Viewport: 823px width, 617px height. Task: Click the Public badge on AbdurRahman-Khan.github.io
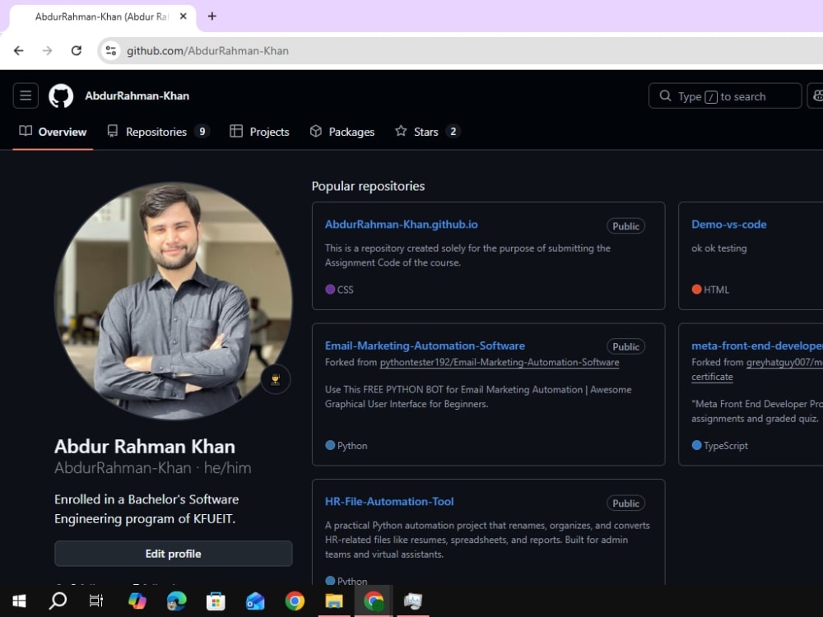(x=625, y=226)
